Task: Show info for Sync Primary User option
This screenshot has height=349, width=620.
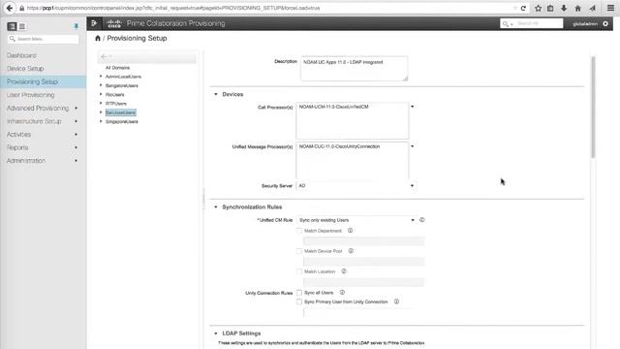Action: (396, 301)
